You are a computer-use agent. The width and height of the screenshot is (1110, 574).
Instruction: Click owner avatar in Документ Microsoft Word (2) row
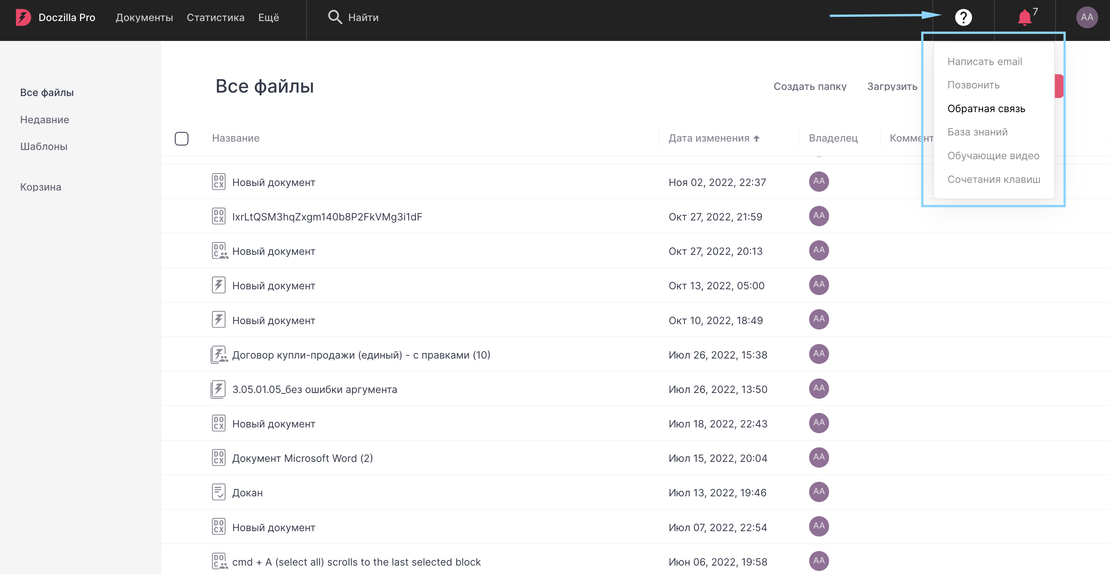(819, 457)
